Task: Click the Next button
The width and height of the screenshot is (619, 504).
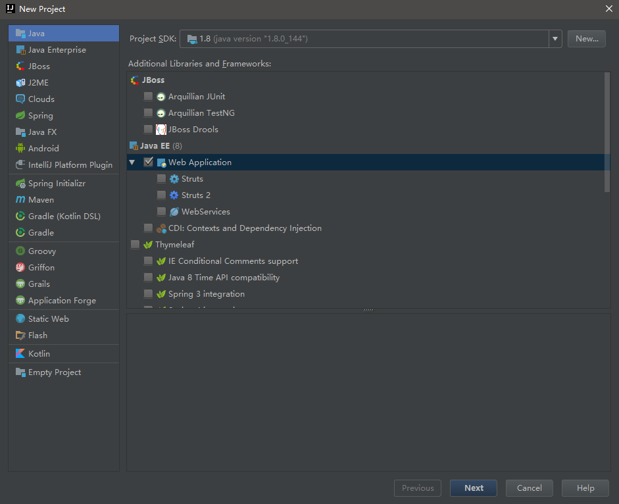Action: pyautogui.click(x=474, y=488)
